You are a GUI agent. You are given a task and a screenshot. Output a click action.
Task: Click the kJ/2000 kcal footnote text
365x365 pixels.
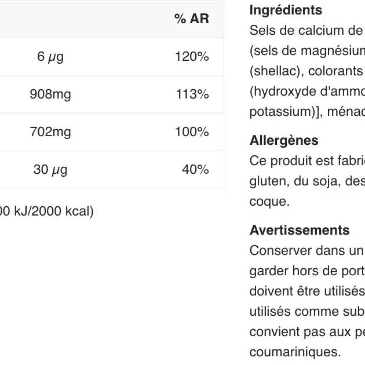[46, 211]
